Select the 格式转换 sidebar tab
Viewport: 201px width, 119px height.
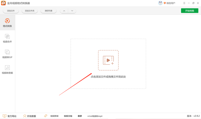pyautogui.click(x=7, y=22)
